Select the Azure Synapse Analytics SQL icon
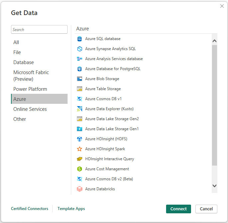 tap(80, 49)
